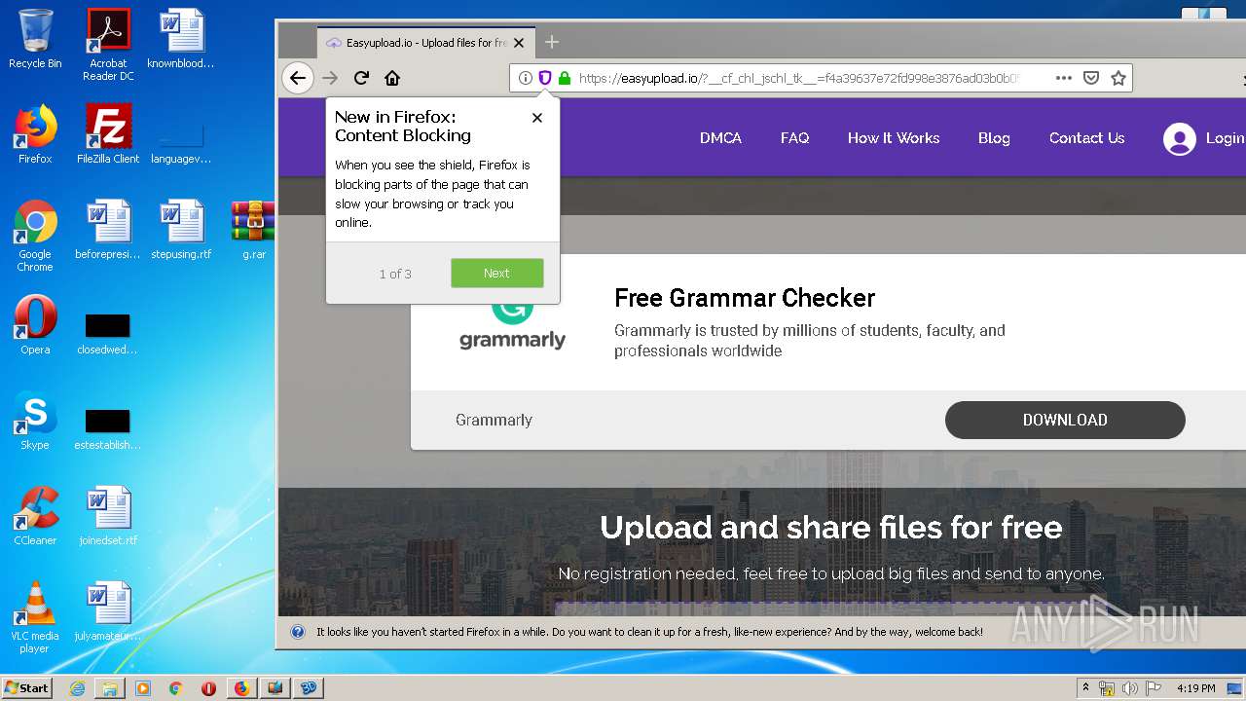Save page to Pocket icon
Viewport: 1246px width, 701px height.
pyautogui.click(x=1091, y=78)
